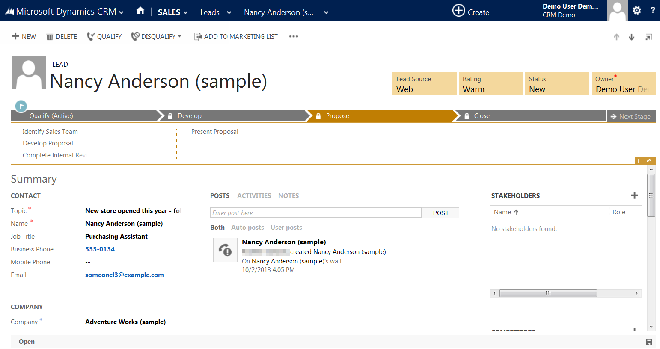Click the post's phone alert icon

225,250
